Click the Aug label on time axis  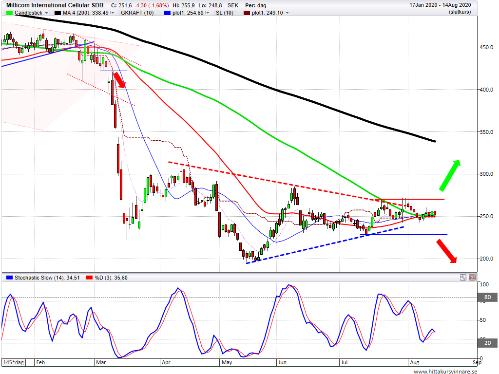click(x=415, y=362)
